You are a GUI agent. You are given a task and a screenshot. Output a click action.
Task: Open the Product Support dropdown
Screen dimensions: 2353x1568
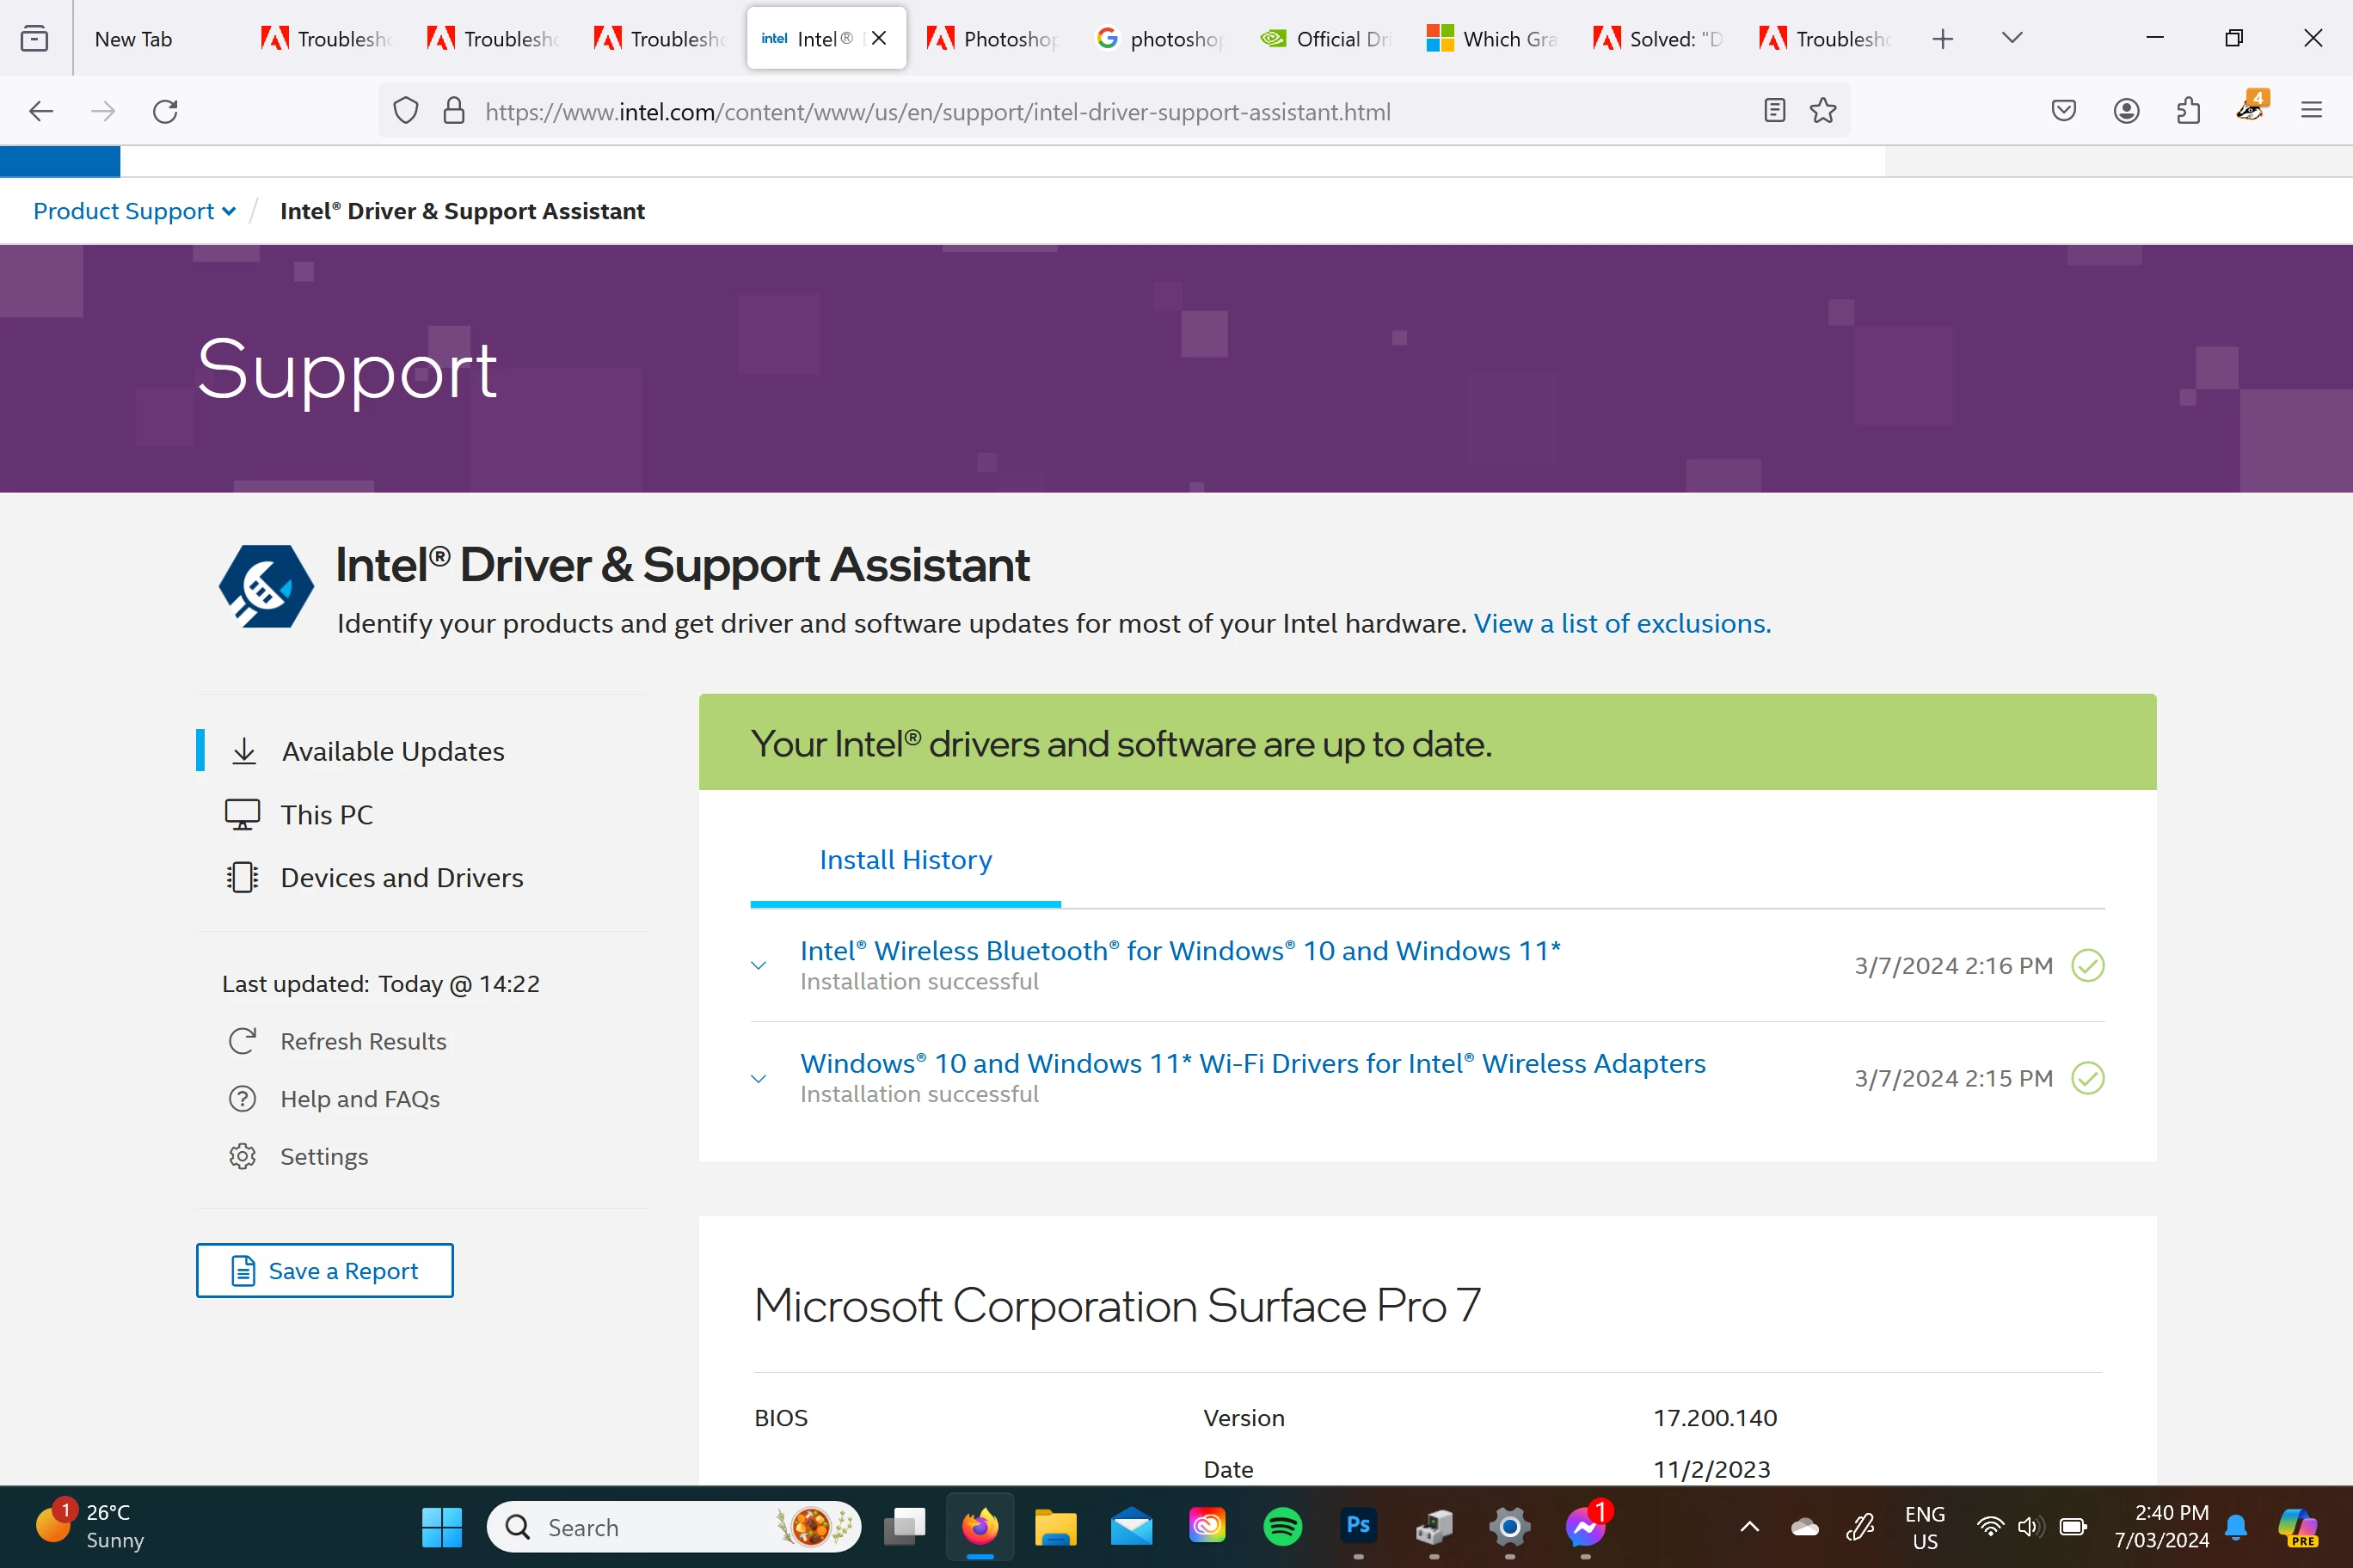tap(134, 211)
